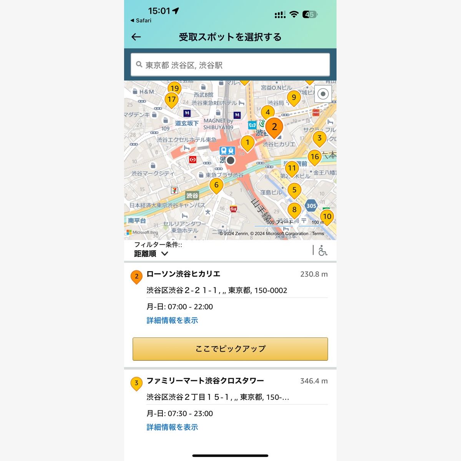Image resolution: width=461 pixels, height=461 pixels.
Task: Go back using the arrow icon
Action: click(x=136, y=37)
